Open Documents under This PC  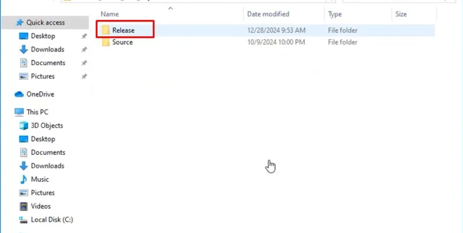click(47, 152)
